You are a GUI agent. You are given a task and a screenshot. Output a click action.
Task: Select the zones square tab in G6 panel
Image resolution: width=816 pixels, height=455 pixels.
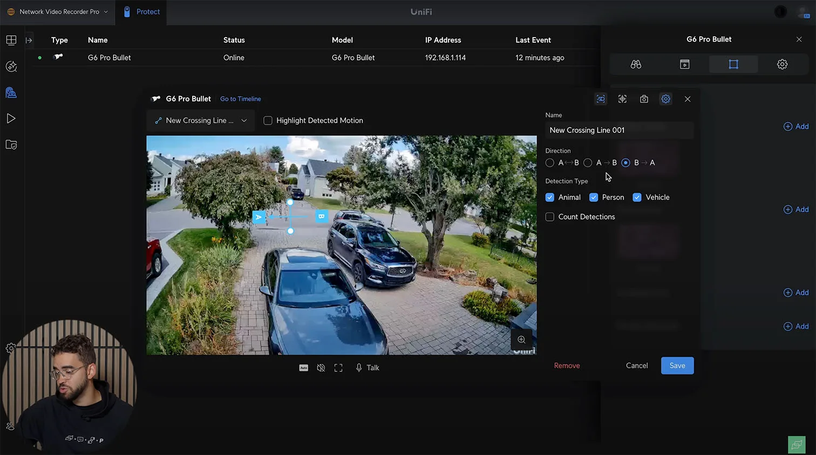tap(733, 64)
